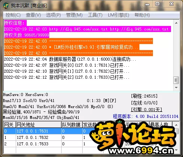Minimize the 我本沉默 window
183x157 pixels.
147,5
